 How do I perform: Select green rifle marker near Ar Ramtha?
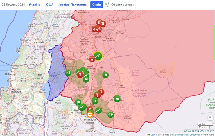83,107
